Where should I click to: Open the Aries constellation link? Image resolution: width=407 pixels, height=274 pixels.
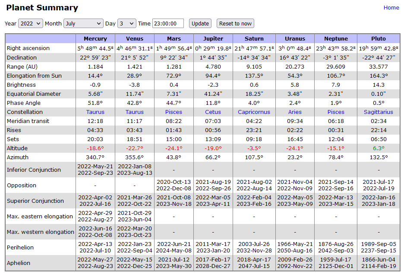(x=295, y=112)
